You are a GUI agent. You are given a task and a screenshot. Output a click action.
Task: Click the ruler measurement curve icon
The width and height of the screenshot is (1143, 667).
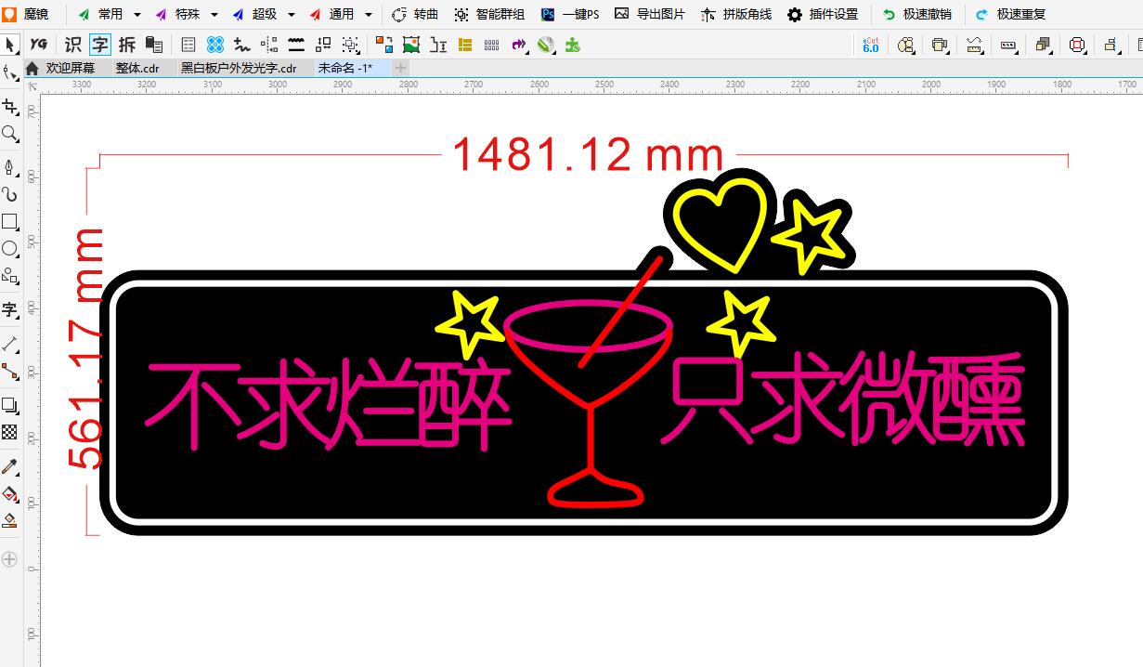pyautogui.click(x=974, y=44)
